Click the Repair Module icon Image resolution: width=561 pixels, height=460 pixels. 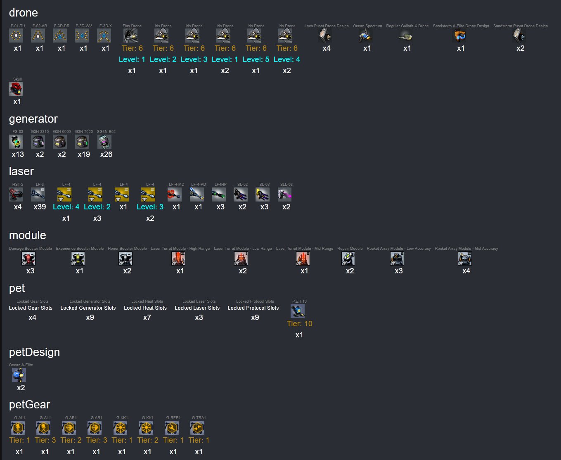348,258
